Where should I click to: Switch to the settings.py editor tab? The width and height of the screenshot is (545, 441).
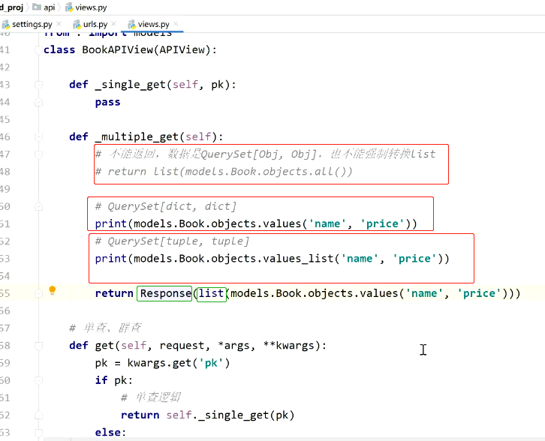pos(32,24)
